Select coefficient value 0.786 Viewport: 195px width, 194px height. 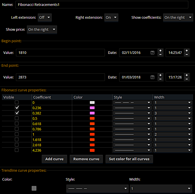(x=37, y=129)
